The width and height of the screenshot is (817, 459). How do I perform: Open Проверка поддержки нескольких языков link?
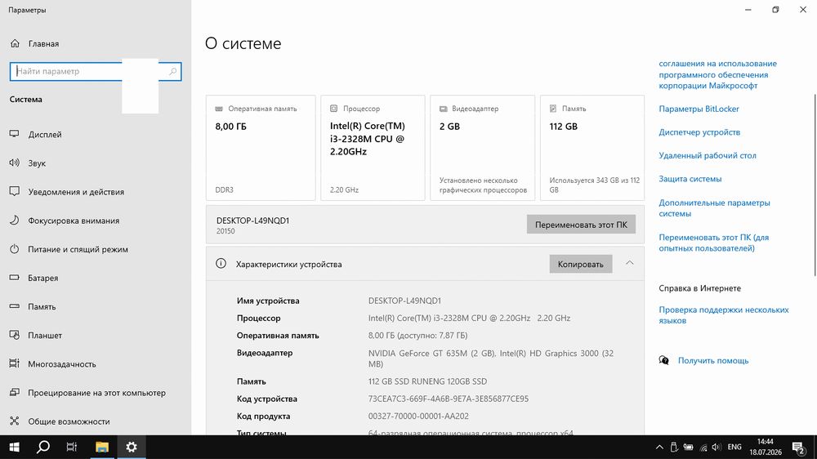click(x=723, y=315)
